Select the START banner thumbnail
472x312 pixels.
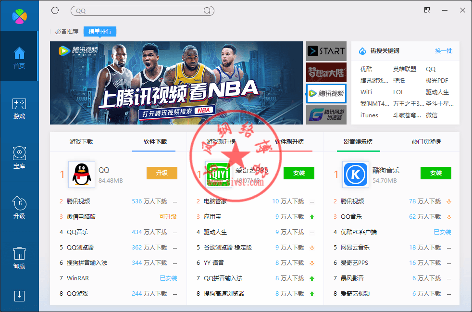point(326,51)
